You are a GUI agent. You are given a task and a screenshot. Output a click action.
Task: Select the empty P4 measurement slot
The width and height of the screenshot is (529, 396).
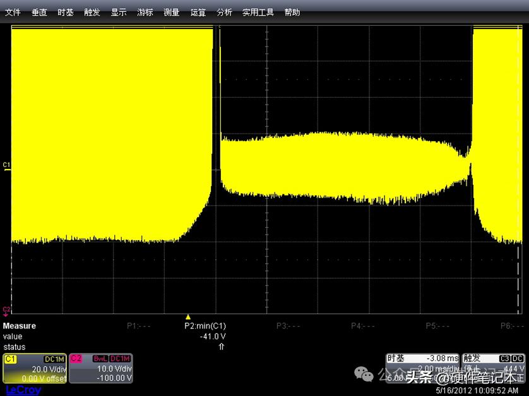(363, 326)
